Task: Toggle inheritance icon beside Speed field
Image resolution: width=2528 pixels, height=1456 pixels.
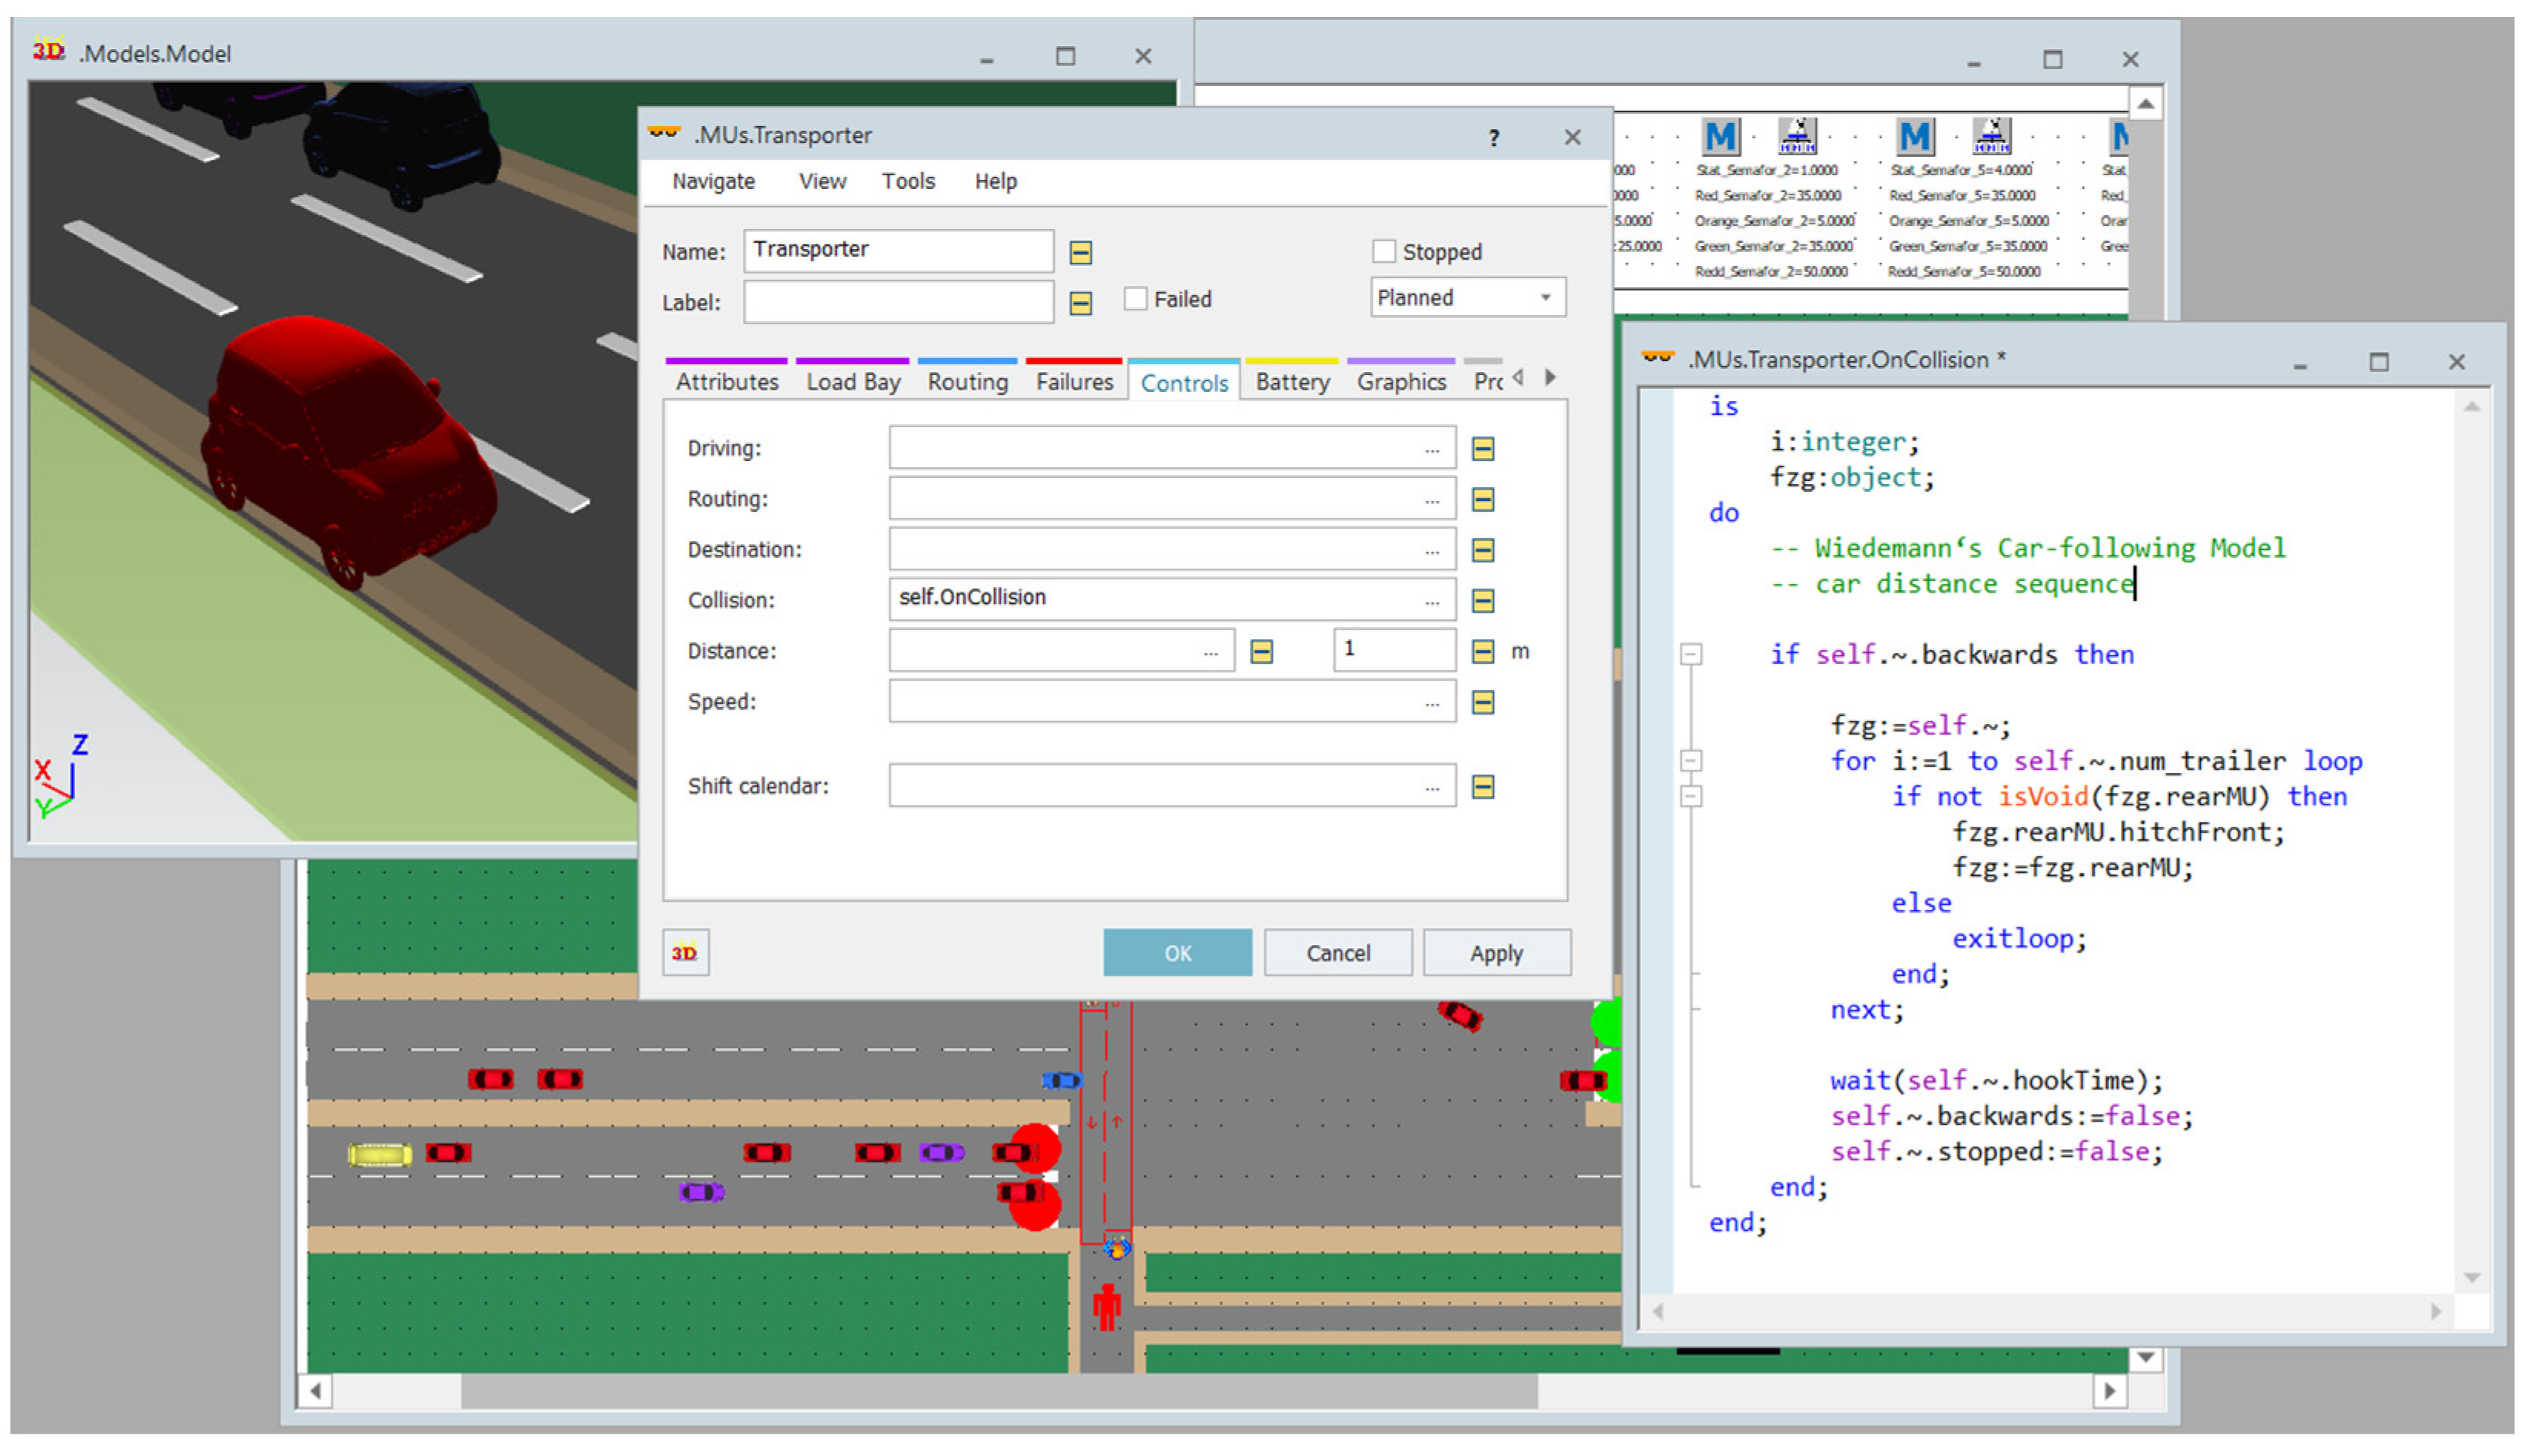Action: pos(1483,702)
